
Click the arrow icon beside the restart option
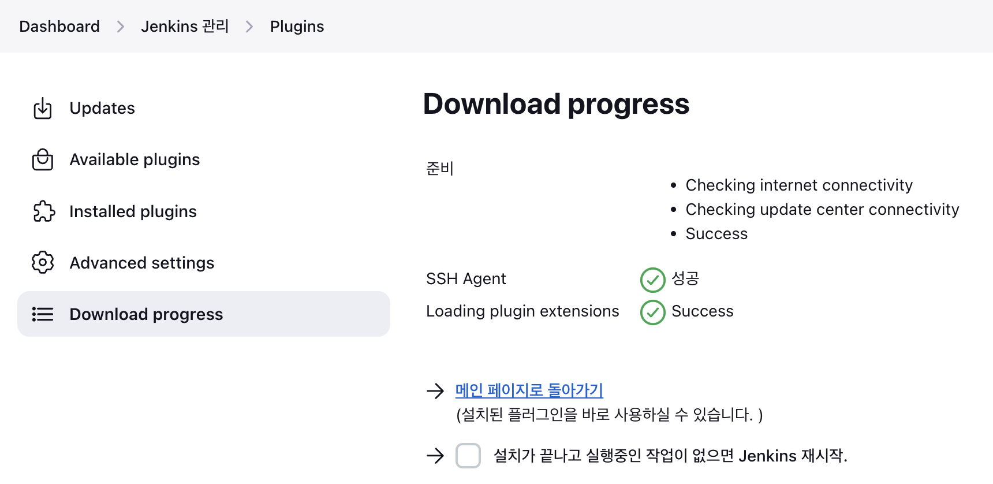click(434, 456)
